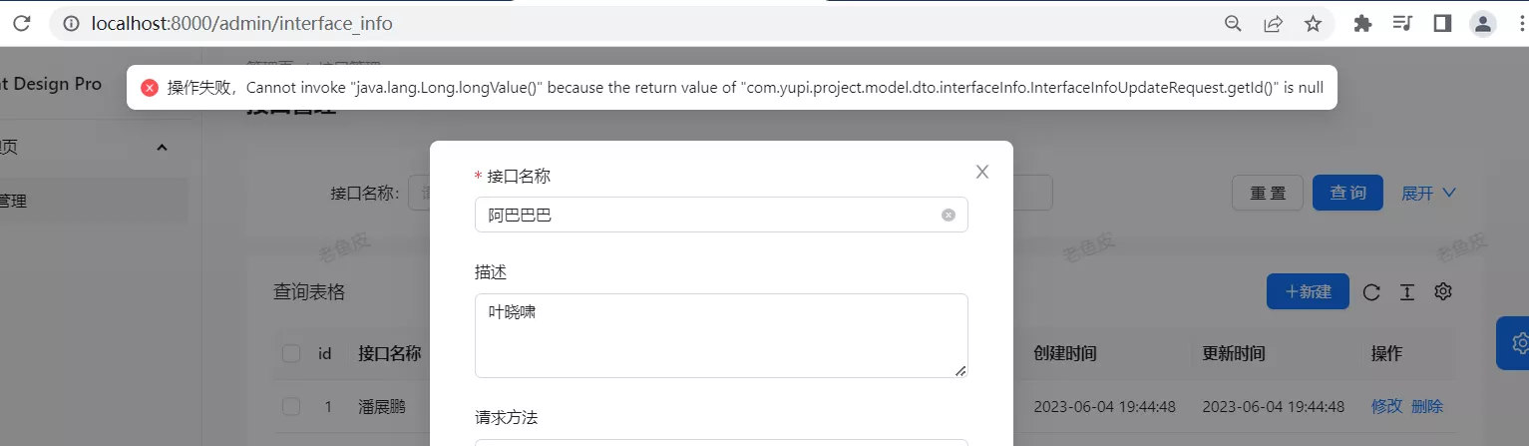Click the 修改 link in row 1

click(1386, 406)
